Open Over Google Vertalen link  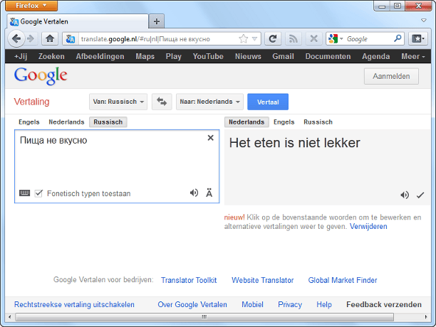(x=192, y=304)
